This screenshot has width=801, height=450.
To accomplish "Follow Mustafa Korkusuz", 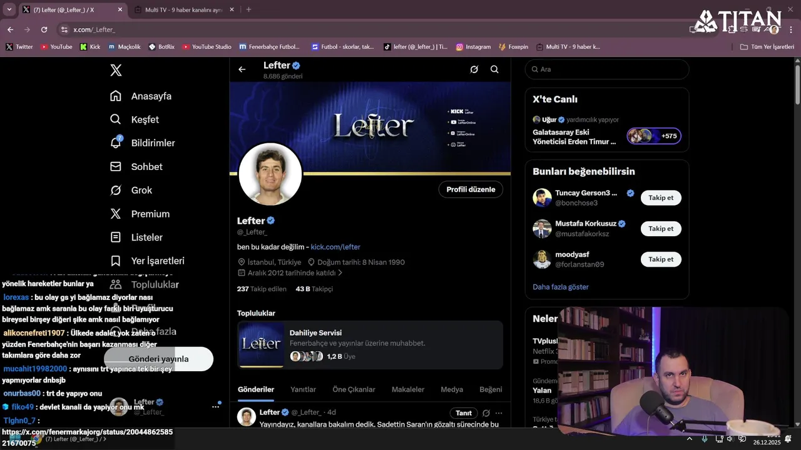I will tap(661, 229).
